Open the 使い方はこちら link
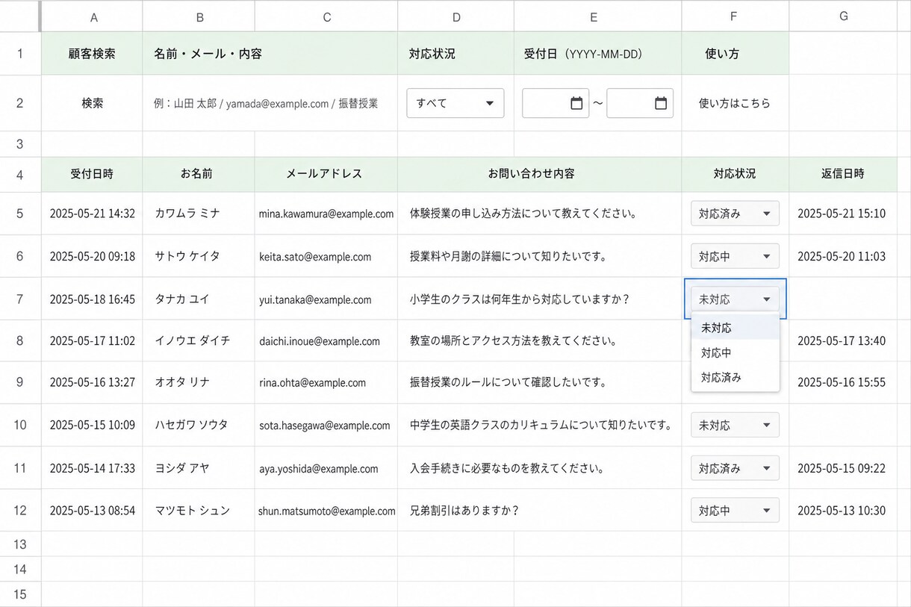Screen dimensions: 911x607 click(735, 104)
